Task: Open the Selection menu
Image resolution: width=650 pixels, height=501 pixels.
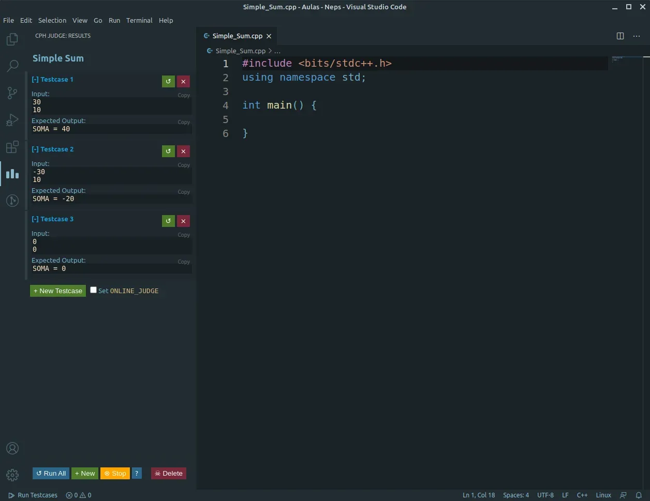Action: click(x=52, y=20)
